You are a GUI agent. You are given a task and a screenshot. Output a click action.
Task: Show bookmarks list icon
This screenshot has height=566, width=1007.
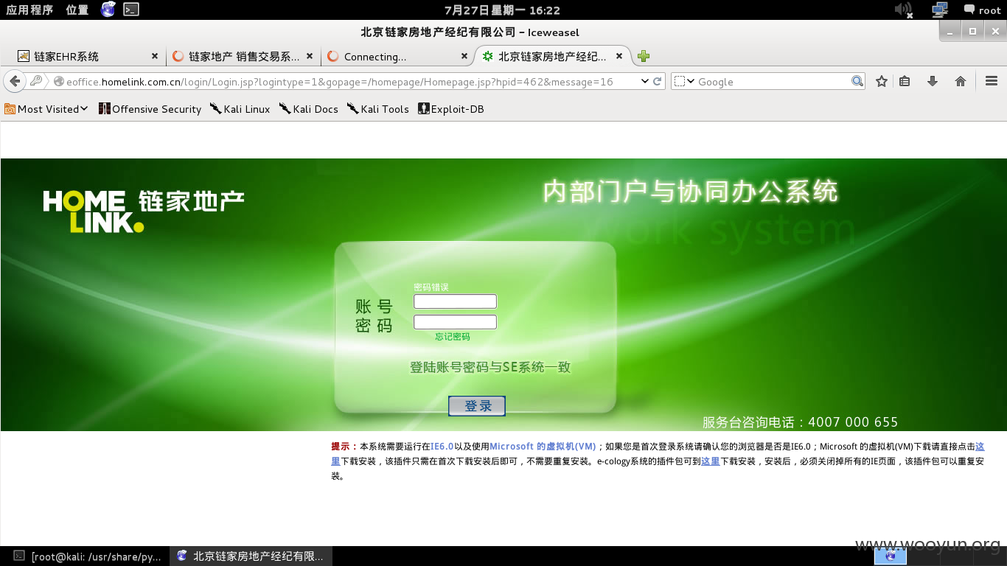905,81
